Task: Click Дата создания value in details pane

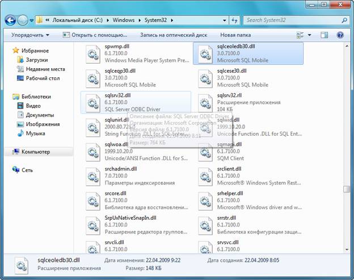Action: [262, 260]
